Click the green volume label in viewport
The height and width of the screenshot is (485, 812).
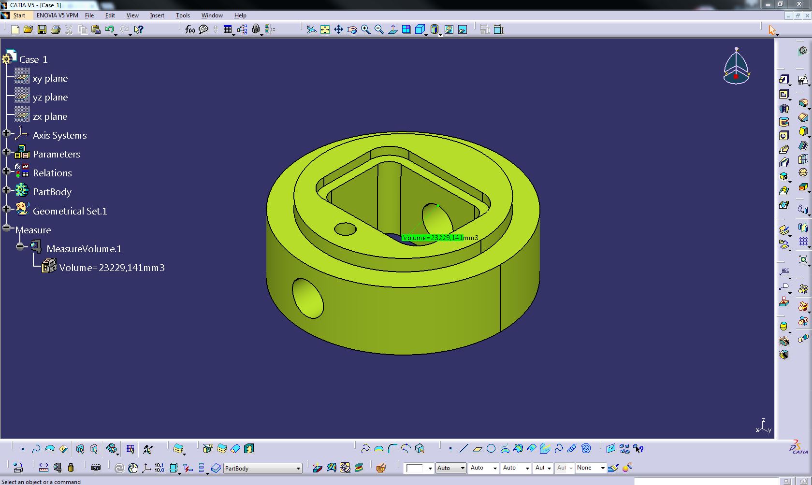(440, 238)
